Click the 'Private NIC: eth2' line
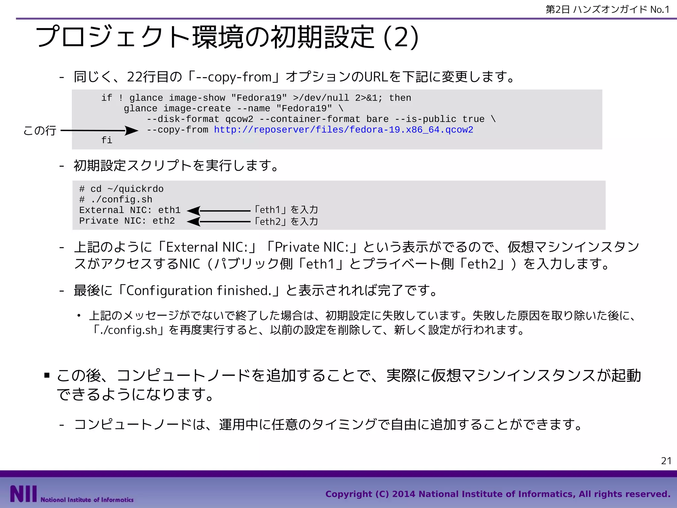Screen dimensions: 677x508 click(x=127, y=221)
